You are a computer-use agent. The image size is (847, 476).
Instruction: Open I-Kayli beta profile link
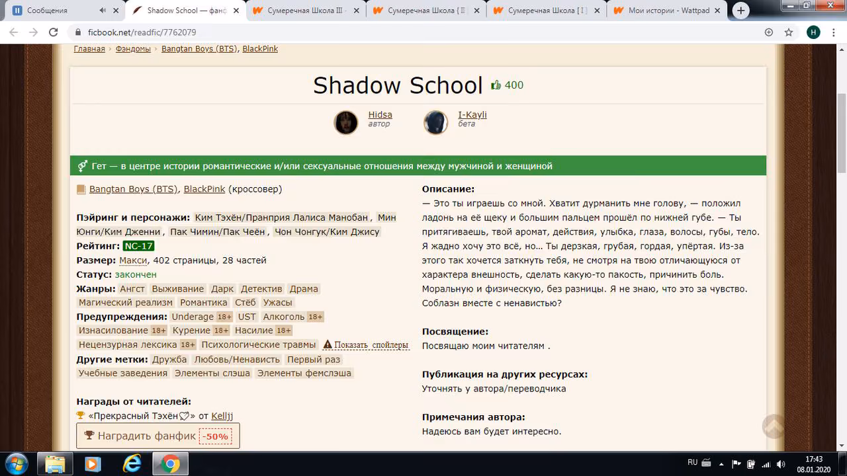[472, 114]
